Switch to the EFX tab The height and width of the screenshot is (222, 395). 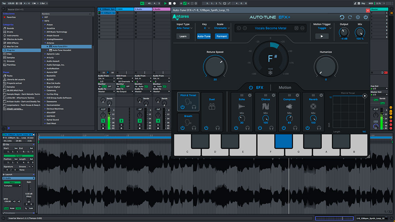pos(260,87)
